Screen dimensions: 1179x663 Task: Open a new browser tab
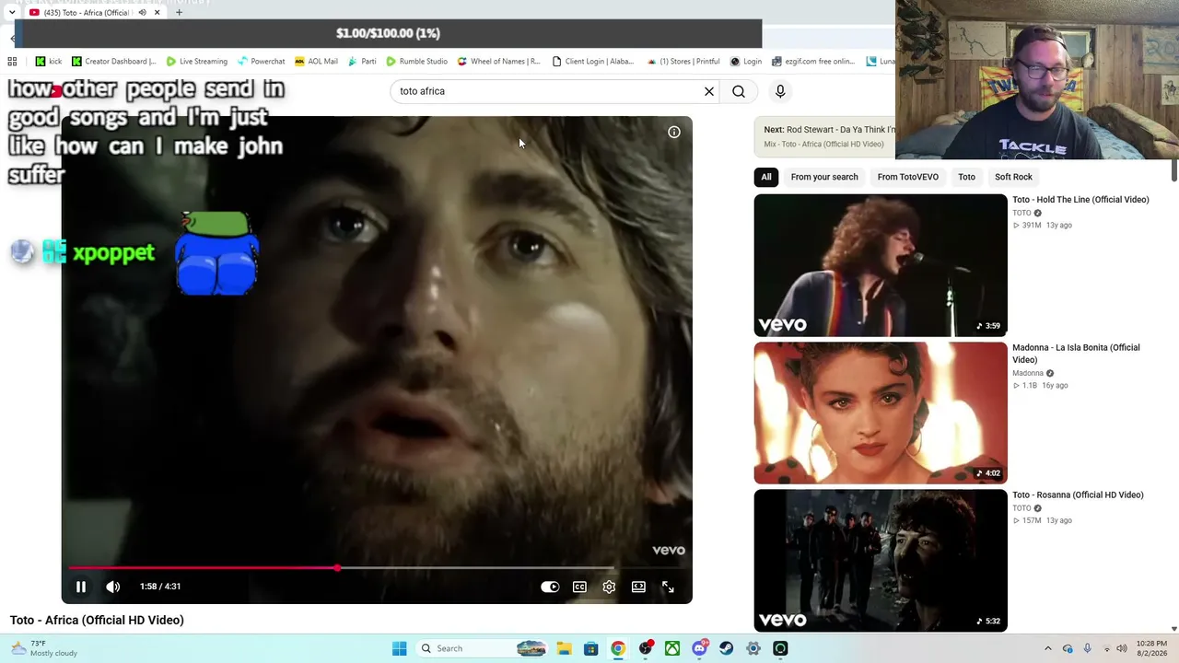pos(179,13)
